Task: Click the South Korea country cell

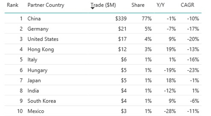Action: coord(42,101)
